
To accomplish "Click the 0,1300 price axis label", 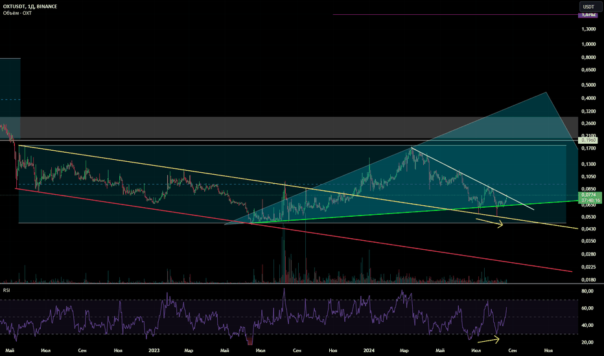I will pos(588,164).
